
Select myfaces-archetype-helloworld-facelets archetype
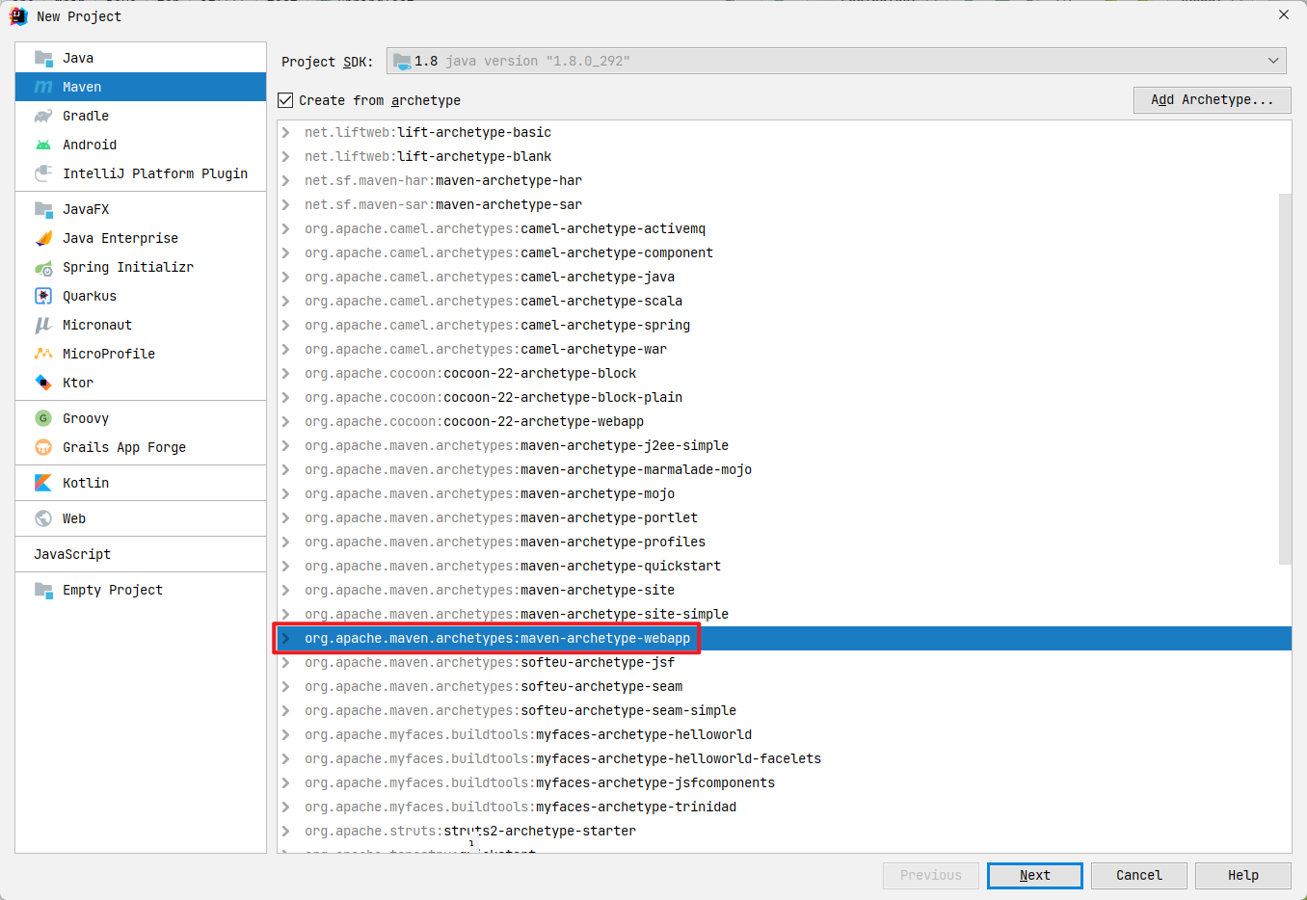click(785, 758)
